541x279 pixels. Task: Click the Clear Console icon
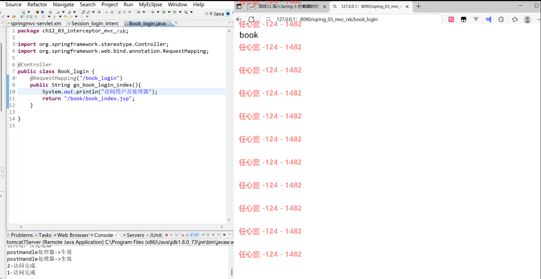click(x=183, y=235)
